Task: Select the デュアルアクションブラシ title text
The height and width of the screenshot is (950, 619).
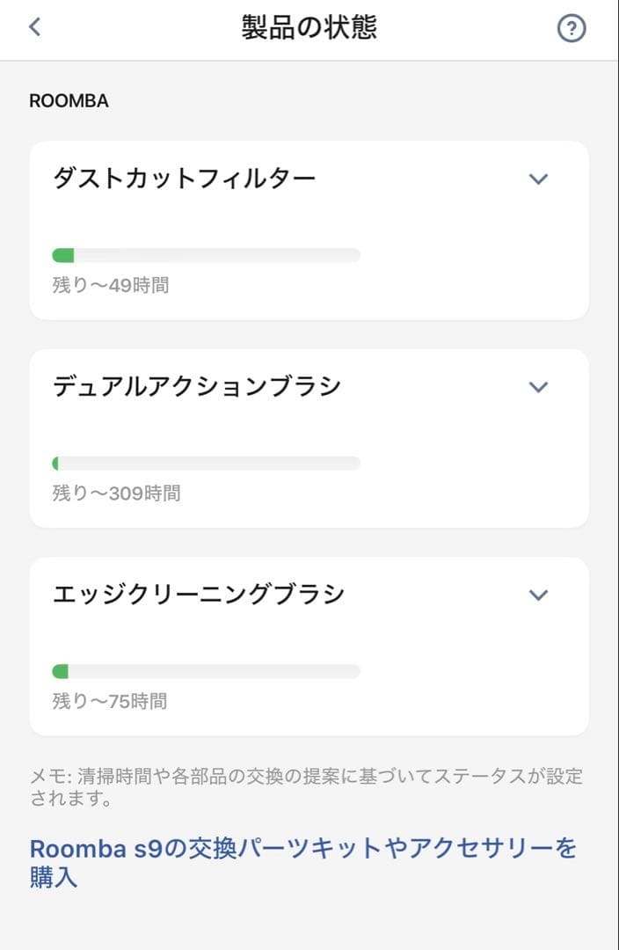Action: pyautogui.click(x=197, y=386)
